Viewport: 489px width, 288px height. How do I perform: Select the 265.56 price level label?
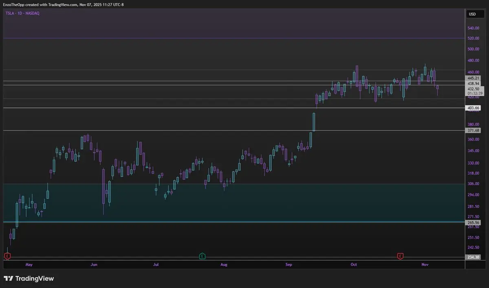[x=473, y=222]
